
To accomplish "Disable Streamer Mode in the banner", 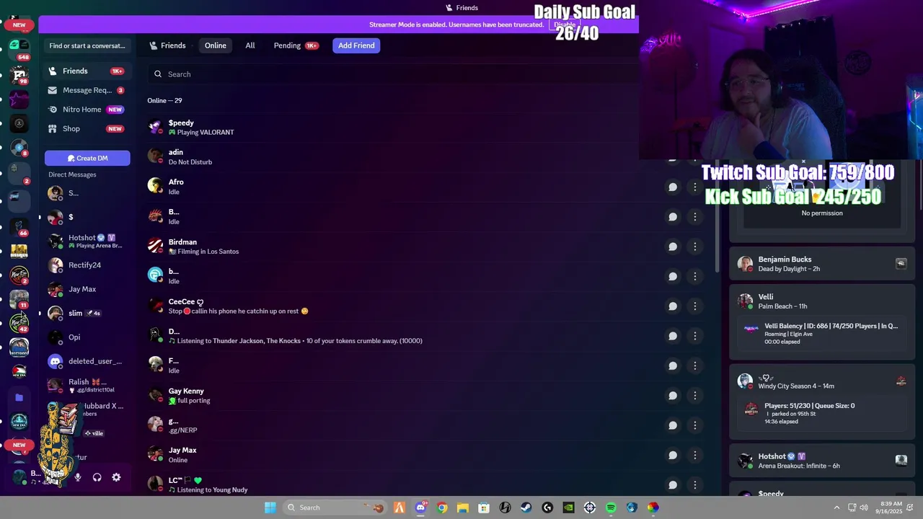I will click(565, 25).
